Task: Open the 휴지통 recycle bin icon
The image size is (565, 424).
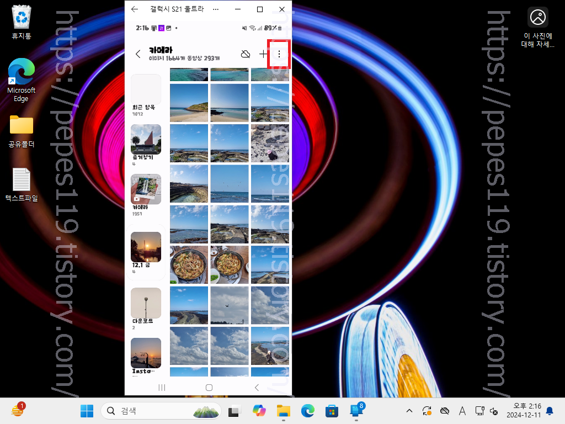Action: pyautogui.click(x=22, y=22)
